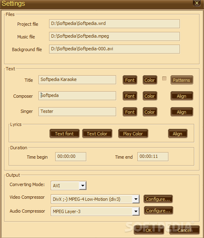
Task: Open Color settings for the Singer
Action: point(150,112)
